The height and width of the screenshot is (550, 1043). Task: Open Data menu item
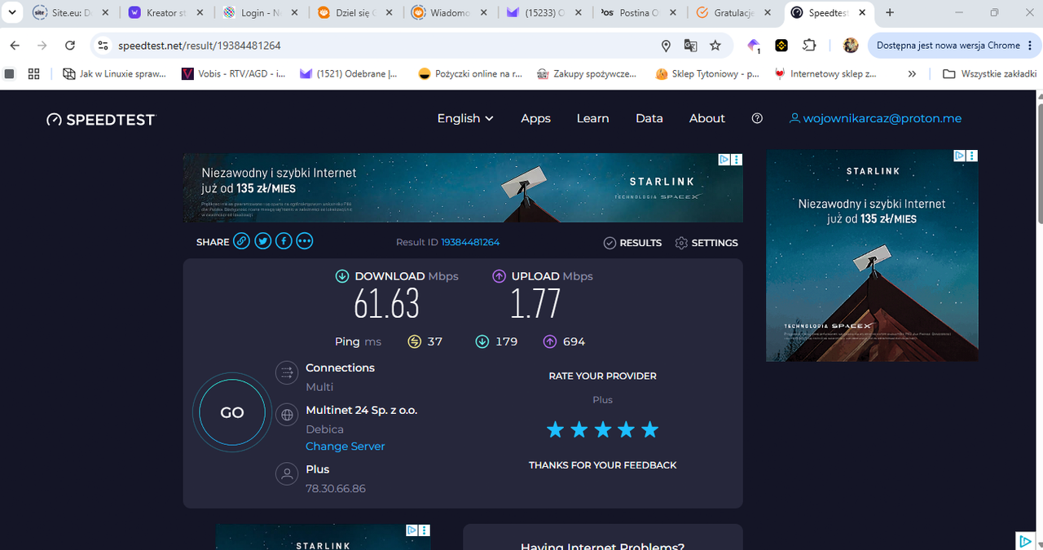[x=649, y=118]
